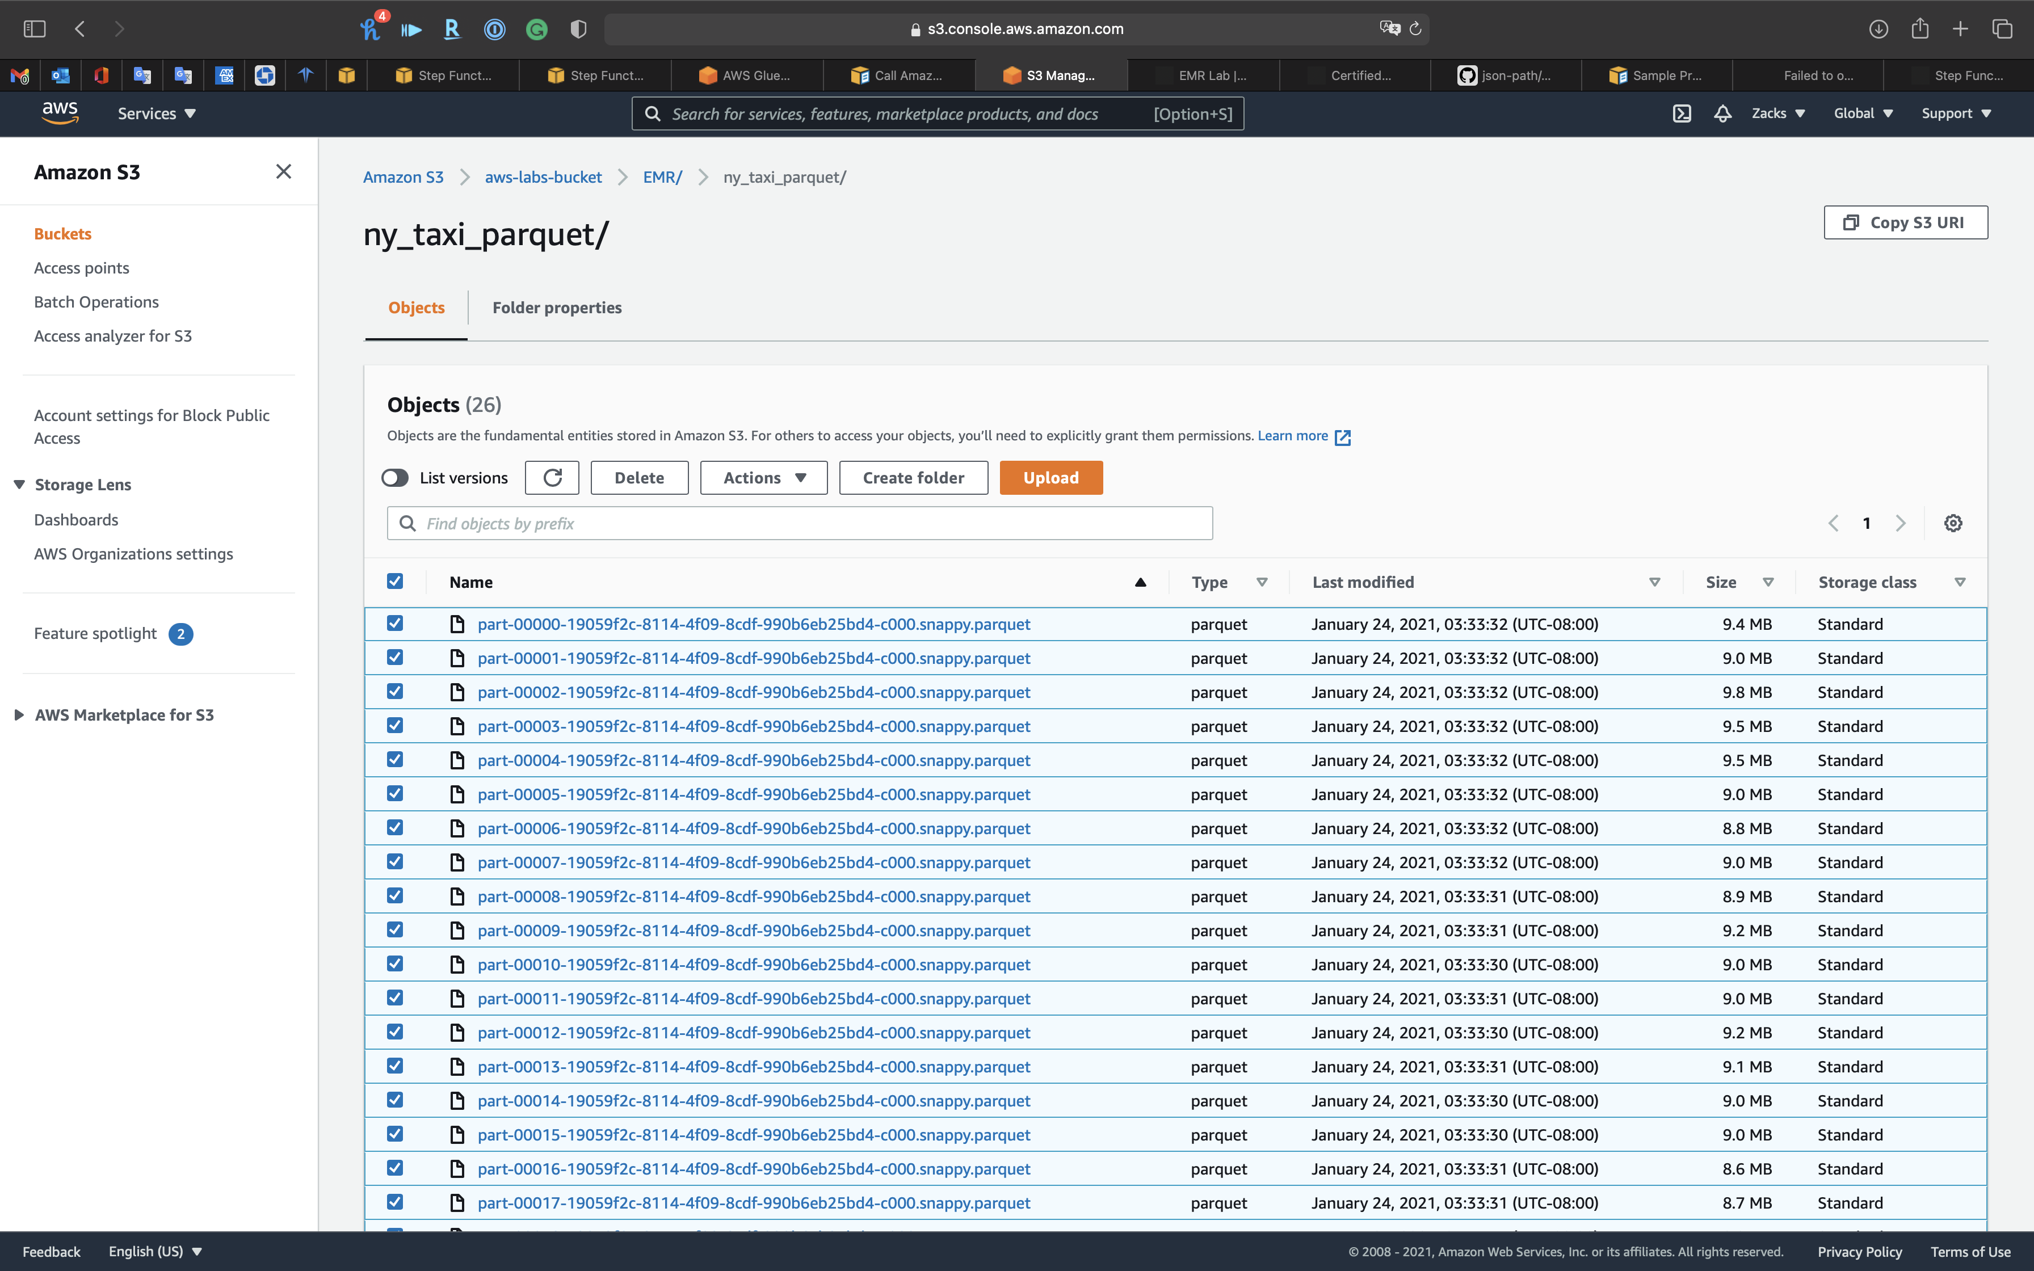Uncheck part-00005 parquet file checkbox

coord(395,794)
